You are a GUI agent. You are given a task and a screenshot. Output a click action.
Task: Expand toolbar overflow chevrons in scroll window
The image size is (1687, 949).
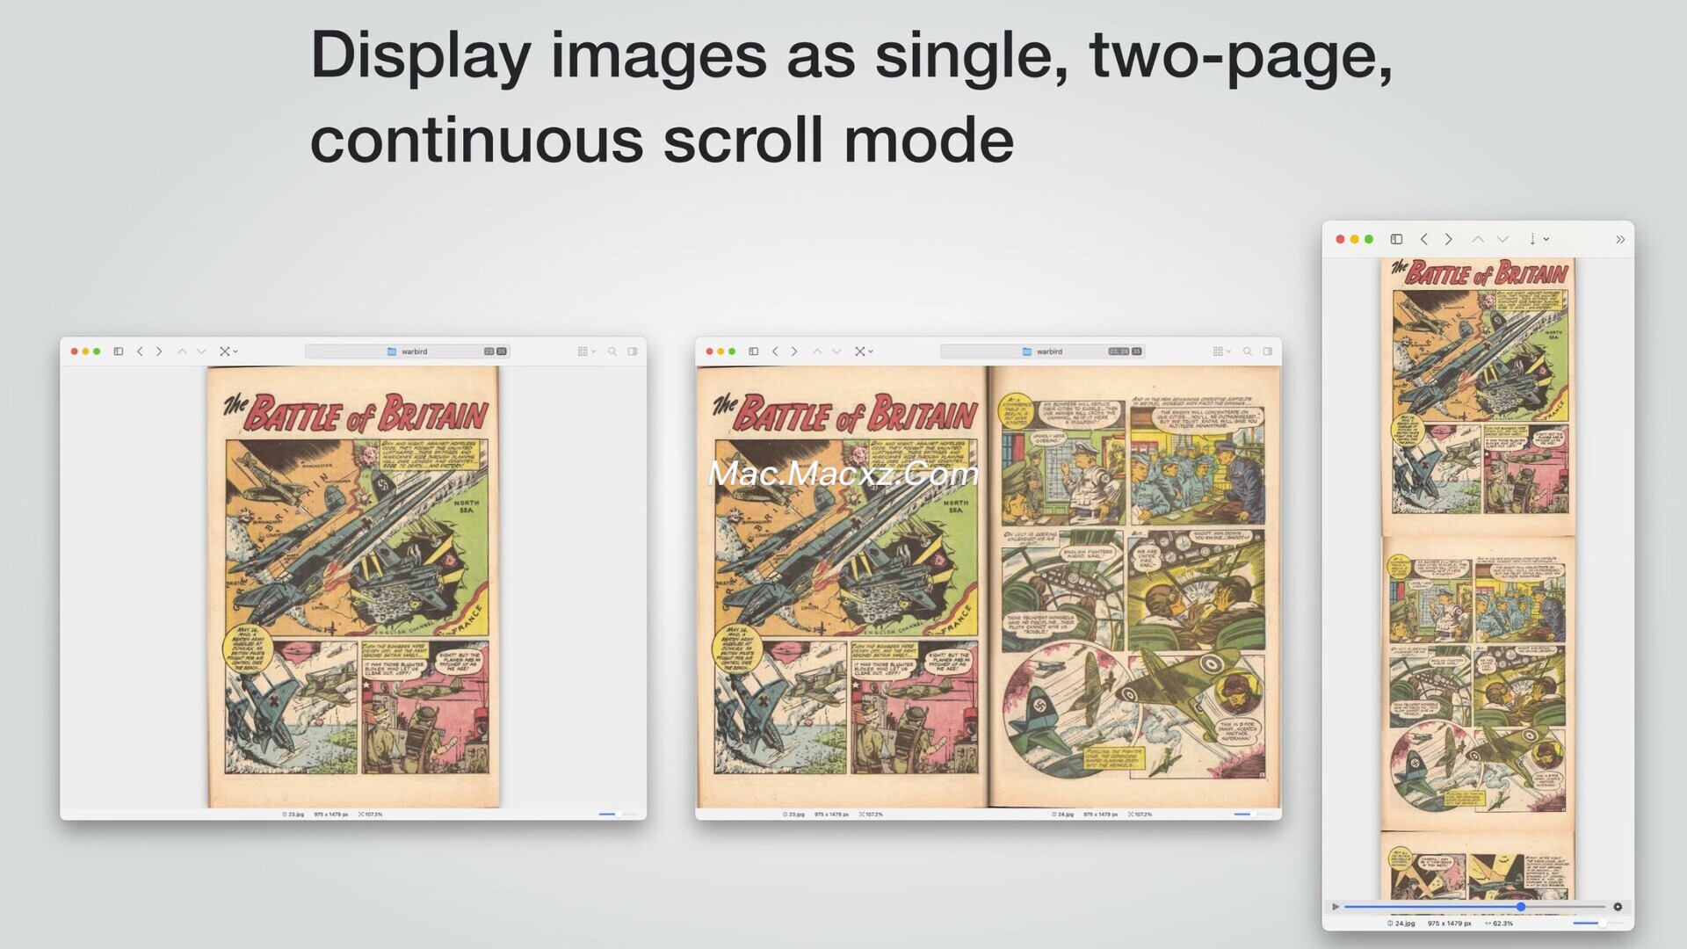coord(1620,239)
